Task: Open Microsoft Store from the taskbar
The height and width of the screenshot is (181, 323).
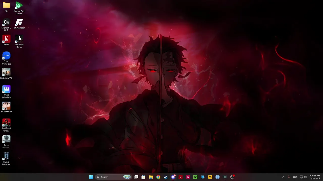Action: pyautogui.click(x=143, y=177)
